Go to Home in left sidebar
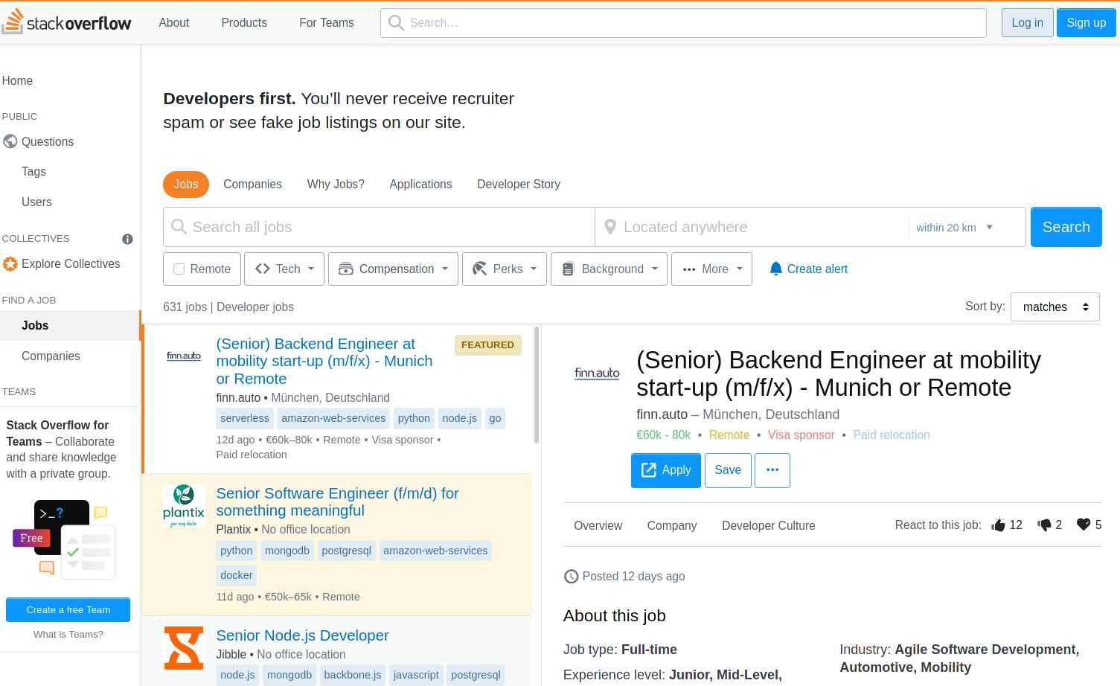This screenshot has height=686, width=1120. 17,81
